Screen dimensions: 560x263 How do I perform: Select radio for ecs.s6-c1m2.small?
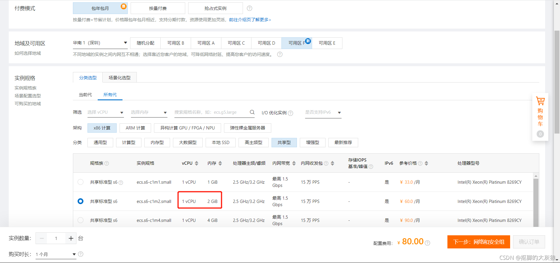click(x=80, y=201)
